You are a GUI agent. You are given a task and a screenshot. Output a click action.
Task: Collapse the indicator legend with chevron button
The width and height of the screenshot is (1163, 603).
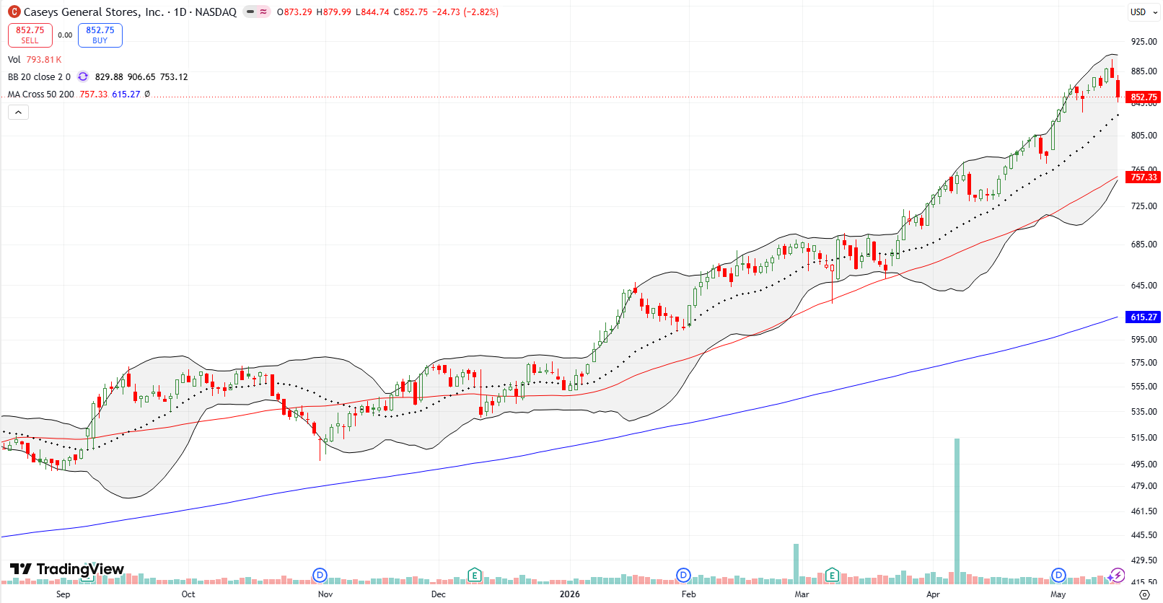pyautogui.click(x=19, y=112)
